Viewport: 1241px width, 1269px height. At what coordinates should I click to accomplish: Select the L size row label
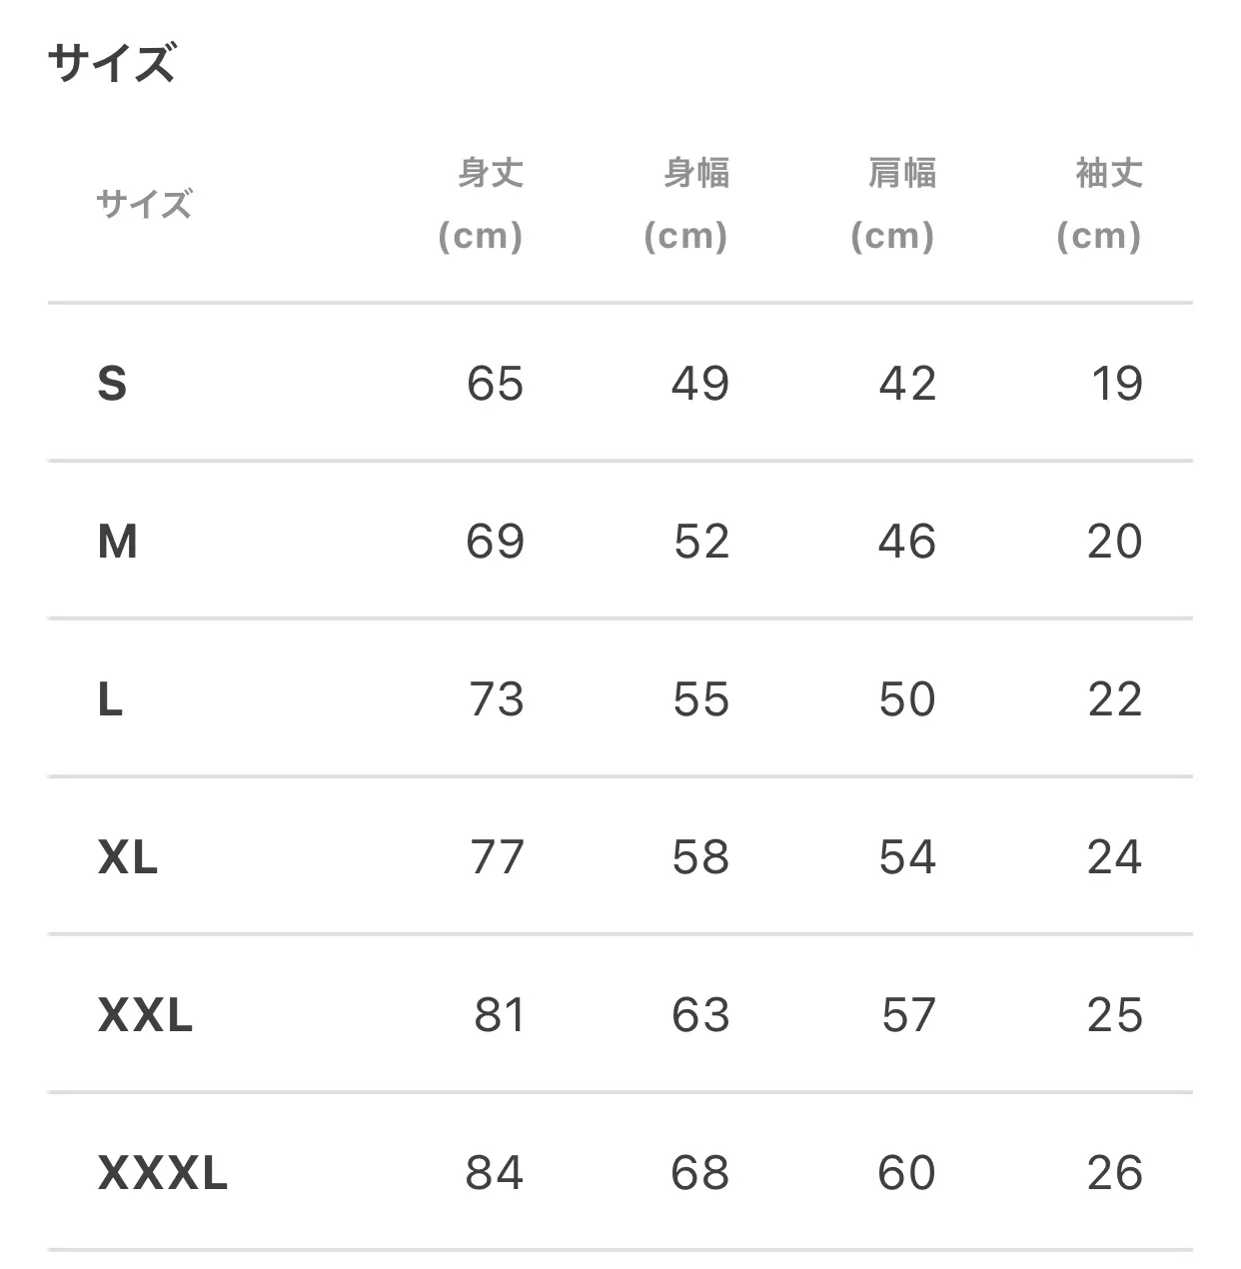(x=110, y=699)
